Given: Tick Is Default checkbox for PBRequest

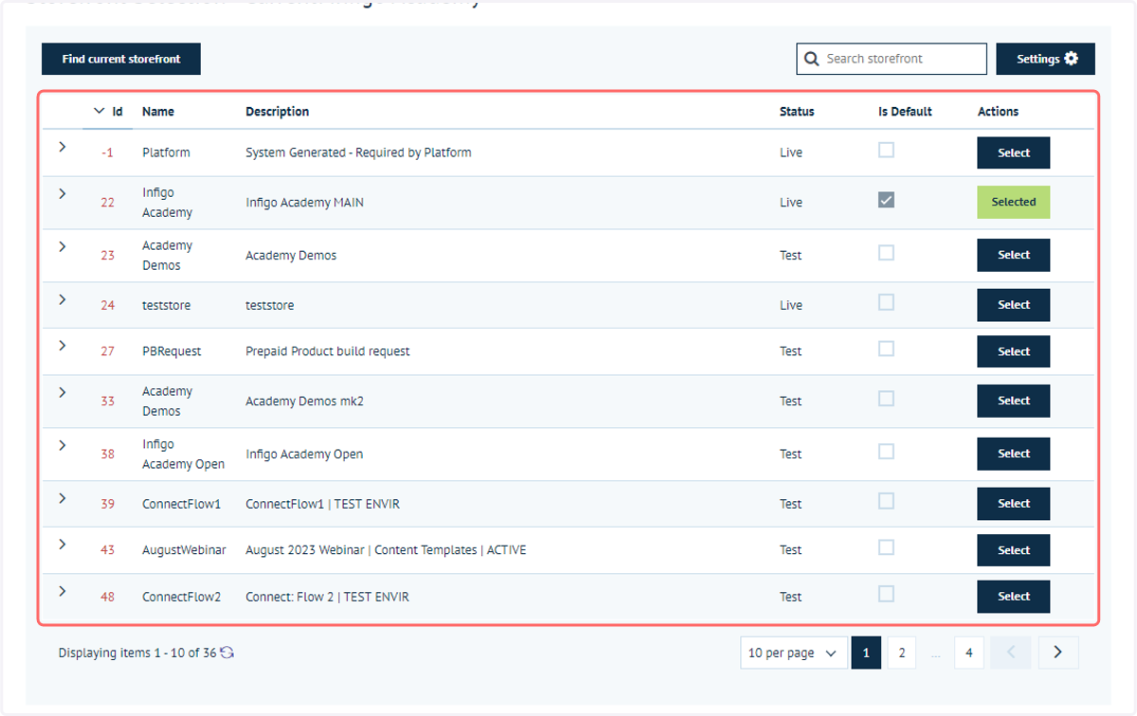Looking at the screenshot, I should pos(886,349).
